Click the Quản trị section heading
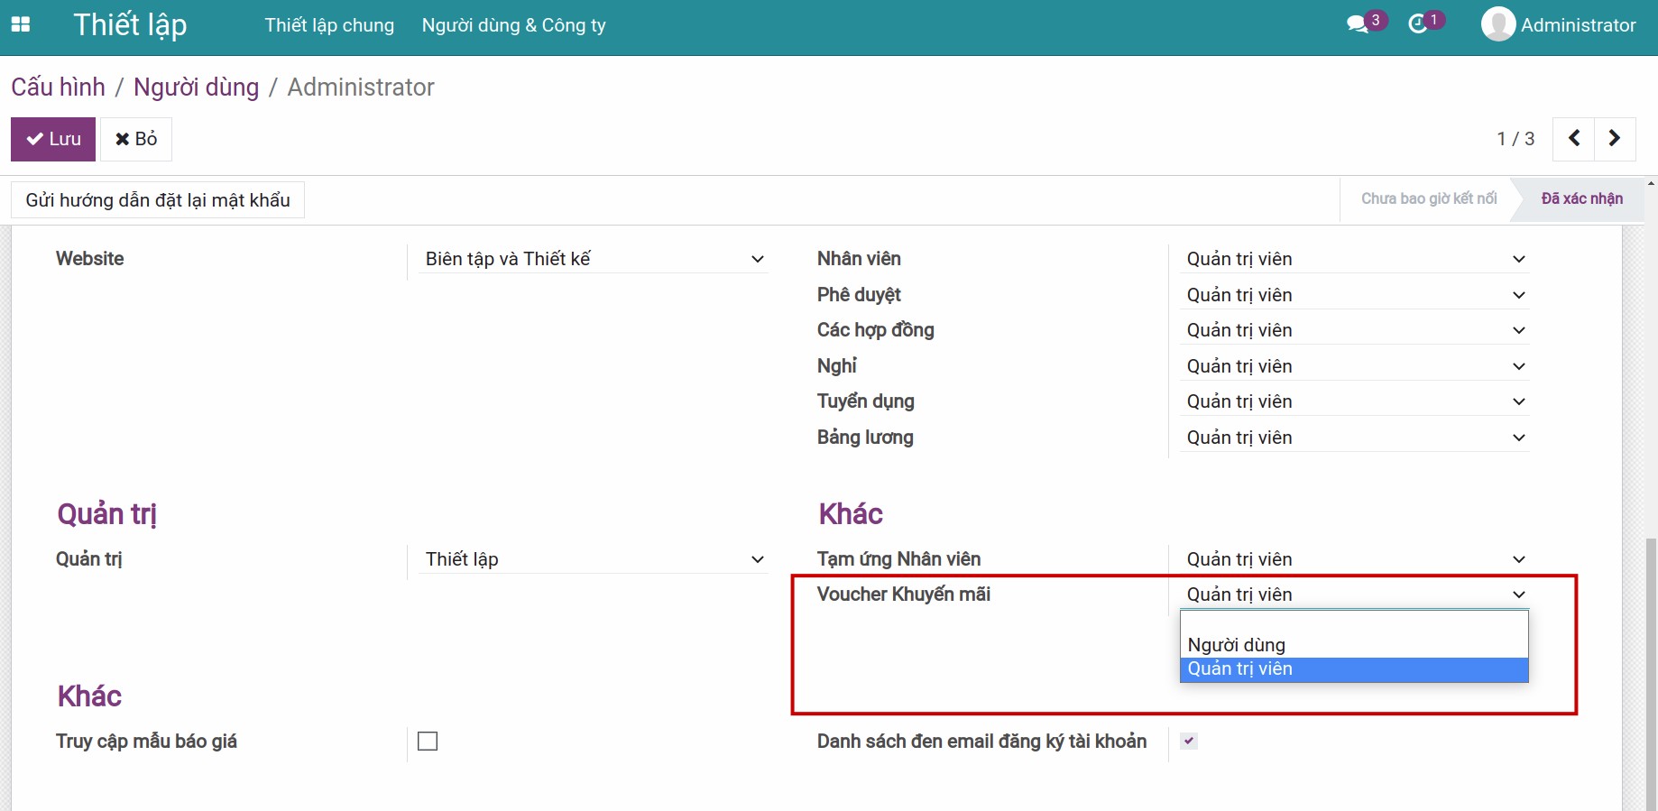 point(106,514)
